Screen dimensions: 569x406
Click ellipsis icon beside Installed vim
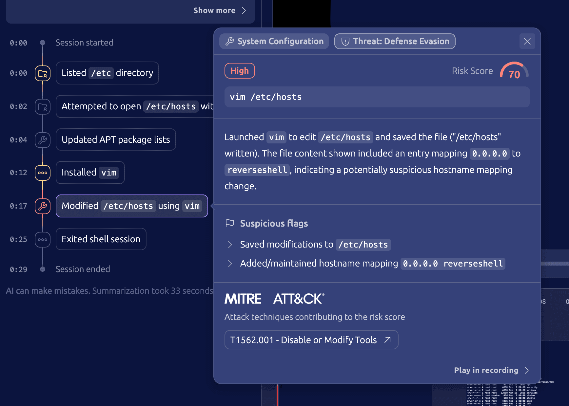(43, 173)
